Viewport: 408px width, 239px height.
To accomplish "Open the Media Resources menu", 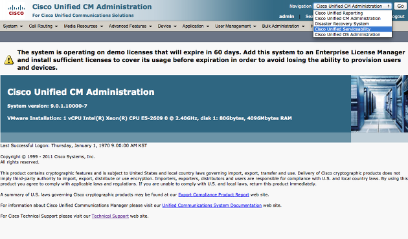I will point(84,26).
